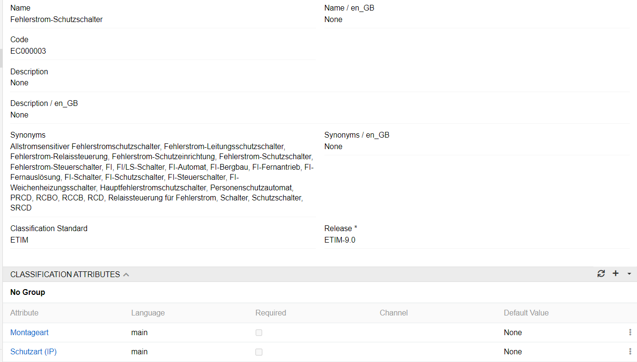Open the three-dot menu for Schutzart (IP) row
637x362 pixels.
pos(630,351)
